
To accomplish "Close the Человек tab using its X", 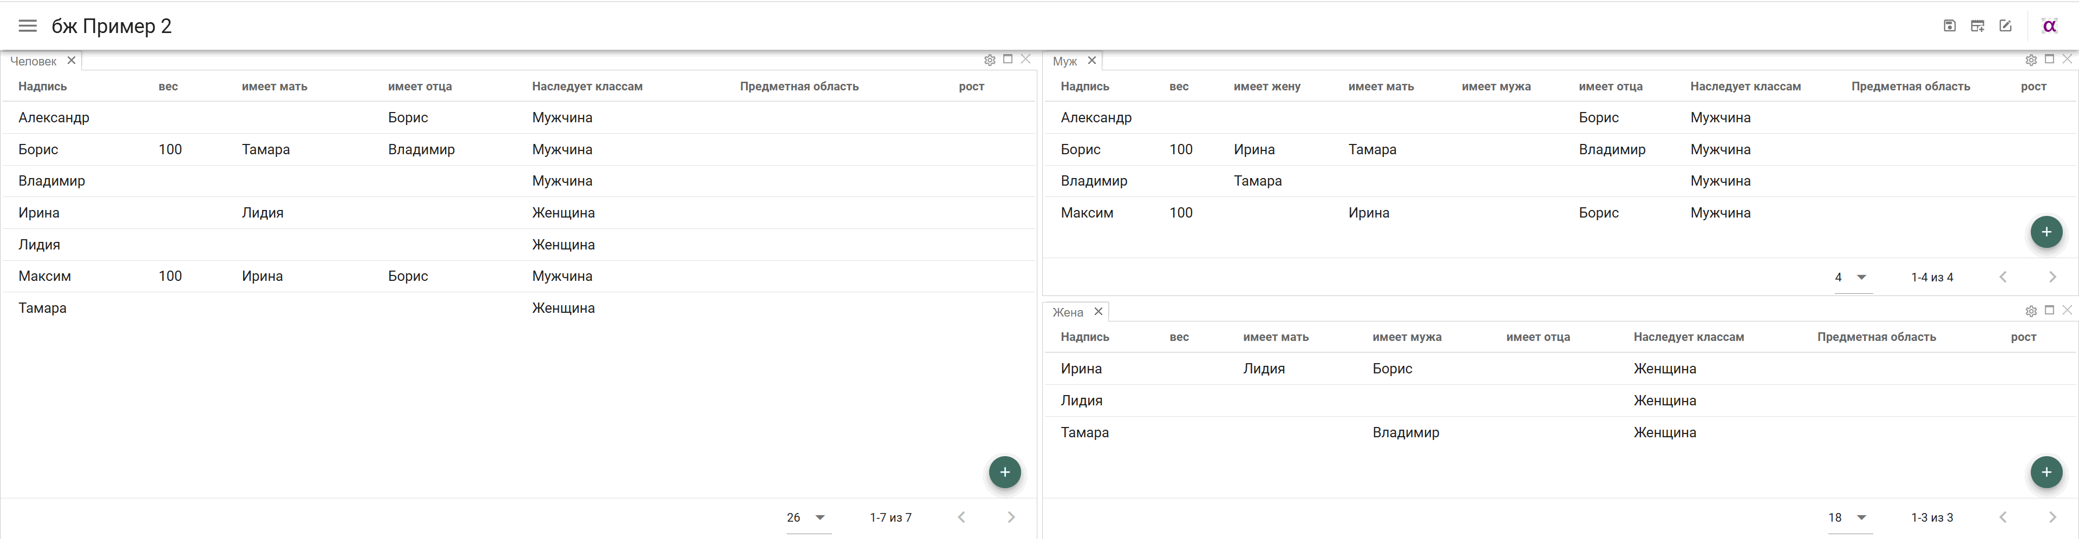I will tap(71, 61).
